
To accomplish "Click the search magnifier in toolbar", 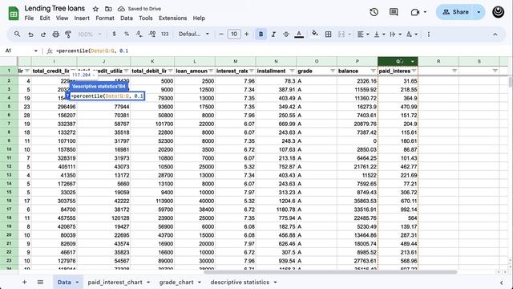I will (17, 34).
